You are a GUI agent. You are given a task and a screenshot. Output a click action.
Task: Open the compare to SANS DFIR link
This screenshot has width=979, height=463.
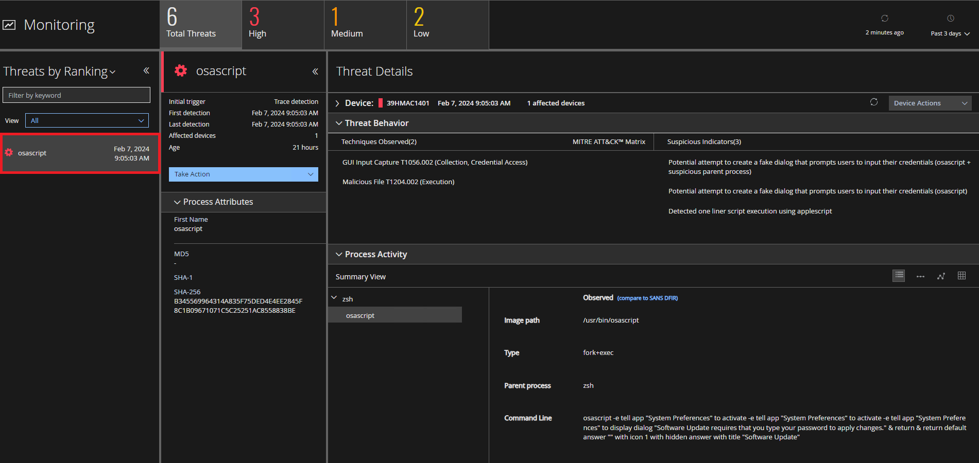(x=647, y=298)
